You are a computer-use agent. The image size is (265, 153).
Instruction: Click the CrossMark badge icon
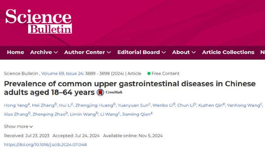[100, 92]
